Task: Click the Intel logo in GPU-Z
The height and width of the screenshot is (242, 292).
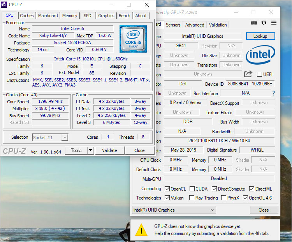Action: click(x=260, y=55)
